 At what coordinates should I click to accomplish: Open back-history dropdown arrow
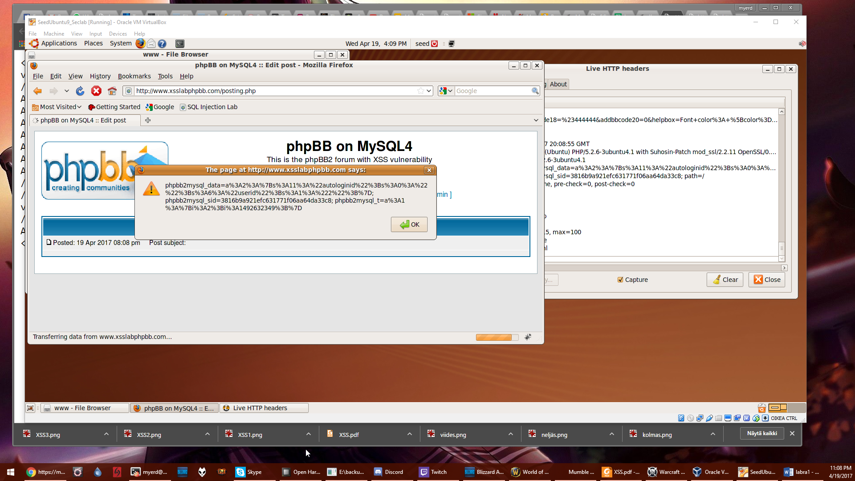(67, 91)
